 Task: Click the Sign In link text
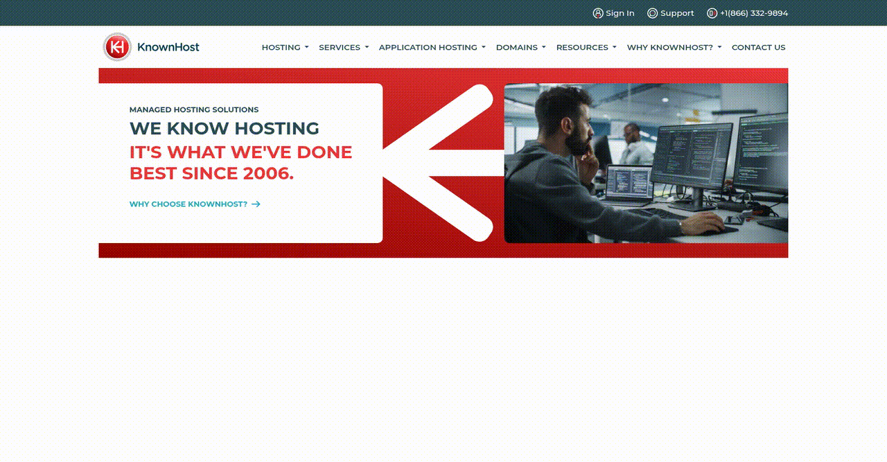620,13
